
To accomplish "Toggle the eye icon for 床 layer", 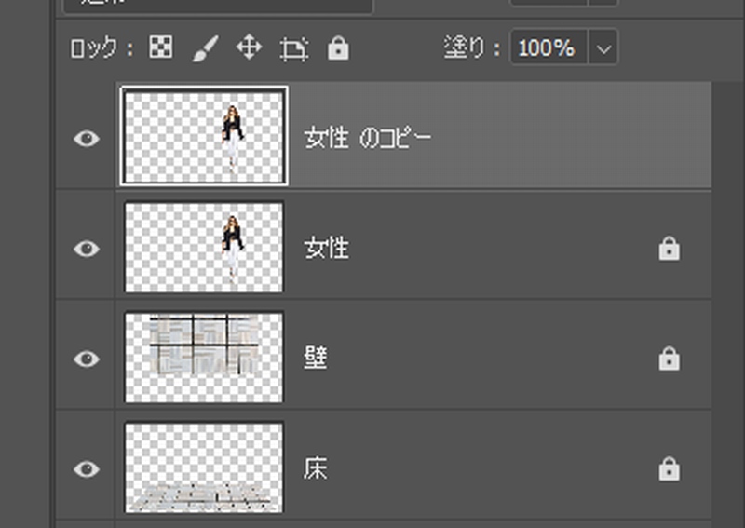I will [x=87, y=468].
